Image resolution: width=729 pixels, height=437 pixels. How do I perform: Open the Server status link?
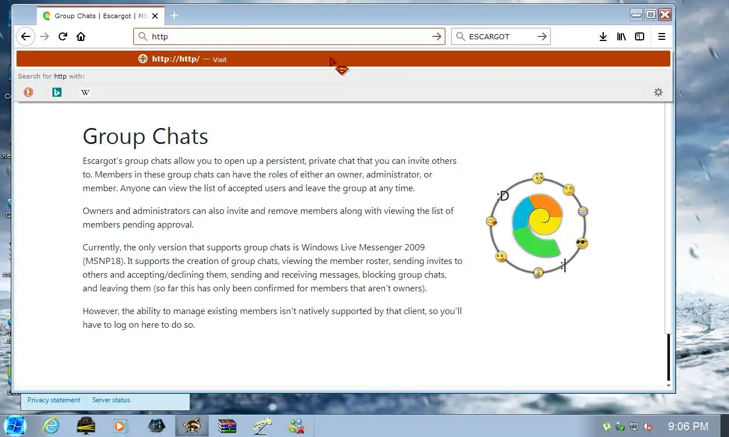point(111,400)
